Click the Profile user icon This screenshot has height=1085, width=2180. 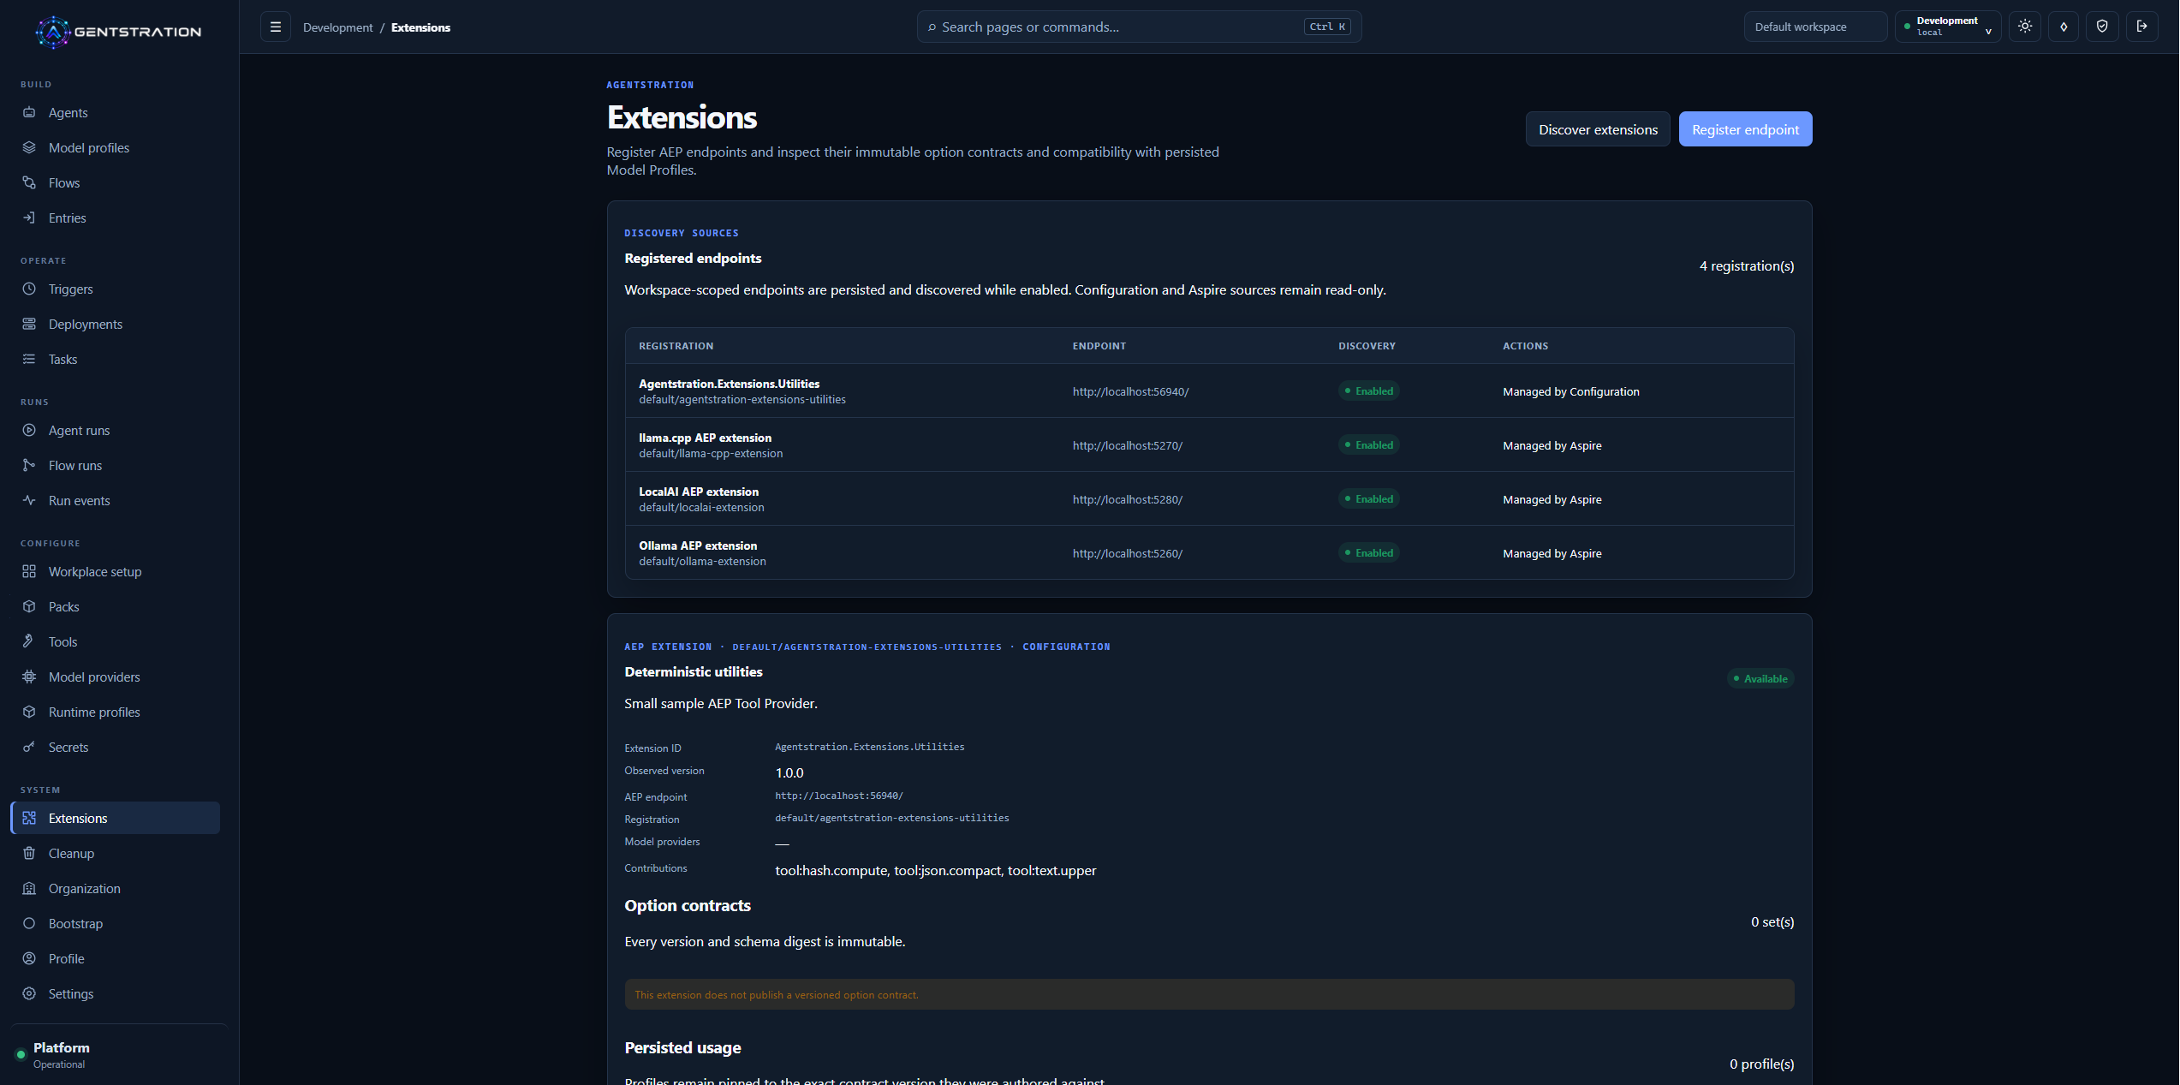(29, 958)
